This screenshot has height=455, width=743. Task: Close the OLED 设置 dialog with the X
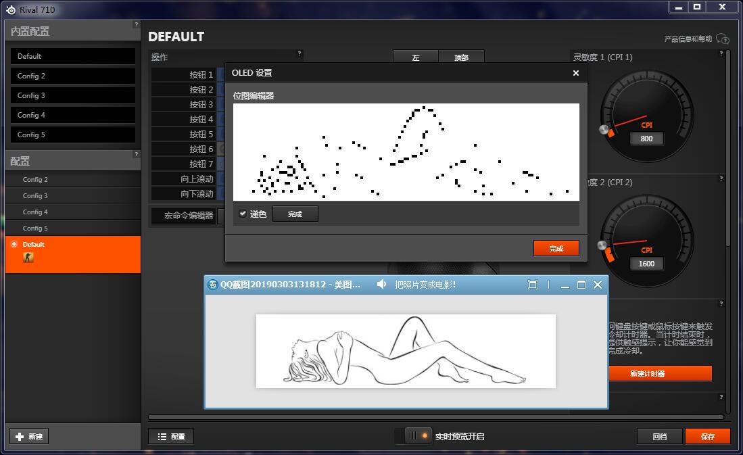pos(575,73)
